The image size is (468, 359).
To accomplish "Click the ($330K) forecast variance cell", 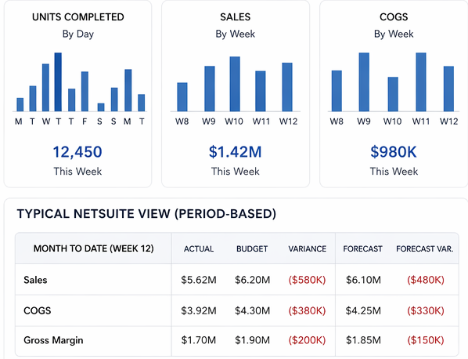I will pos(426,311).
